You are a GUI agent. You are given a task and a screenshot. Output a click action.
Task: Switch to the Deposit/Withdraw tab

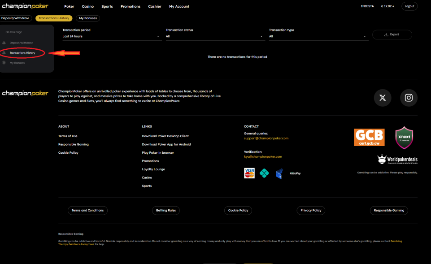15,18
